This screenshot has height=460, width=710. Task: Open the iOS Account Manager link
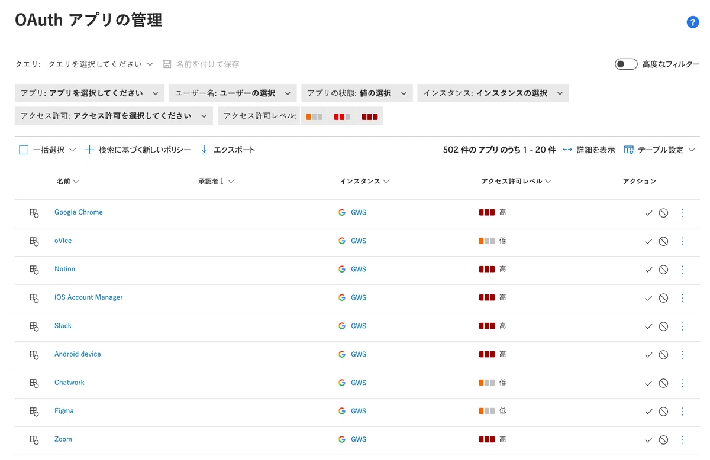point(89,297)
